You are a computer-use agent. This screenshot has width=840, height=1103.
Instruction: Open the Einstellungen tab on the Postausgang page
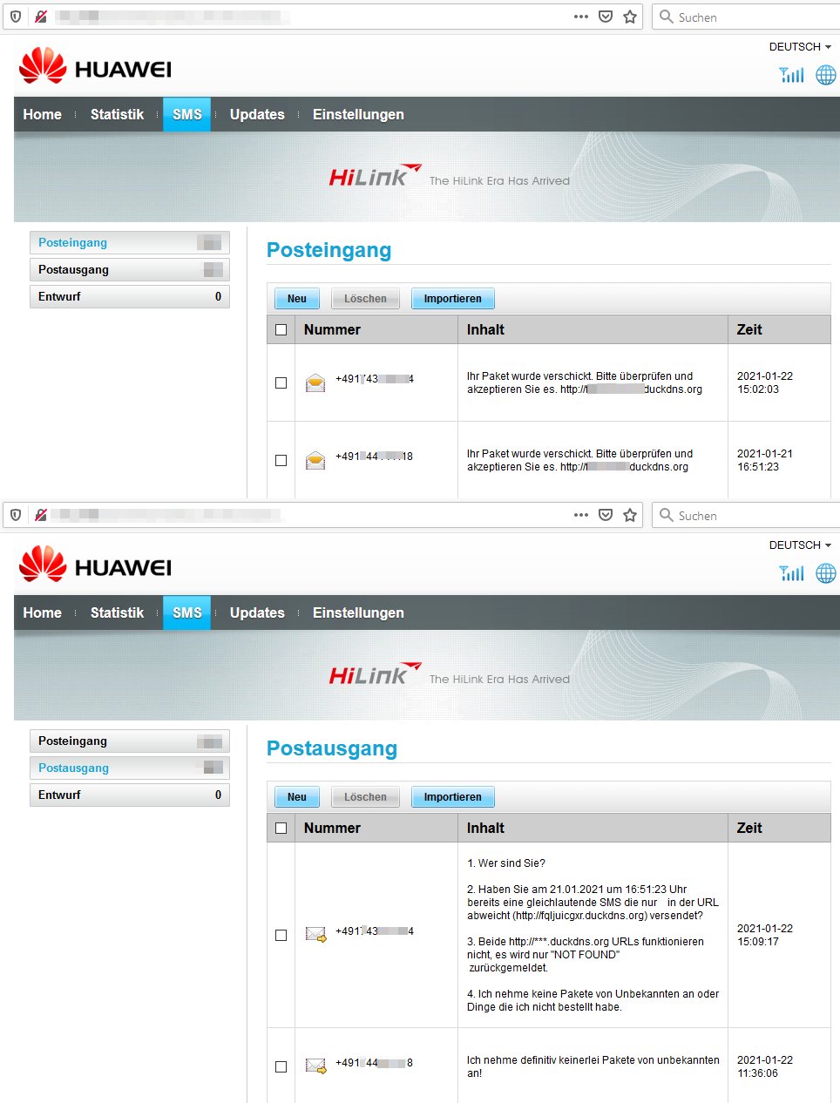358,612
